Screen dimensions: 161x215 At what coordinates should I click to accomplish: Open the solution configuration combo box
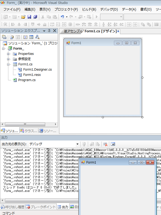coord(111,17)
